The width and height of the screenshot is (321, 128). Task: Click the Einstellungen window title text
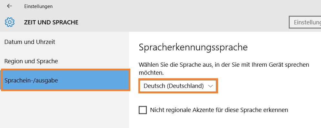click(38, 6)
